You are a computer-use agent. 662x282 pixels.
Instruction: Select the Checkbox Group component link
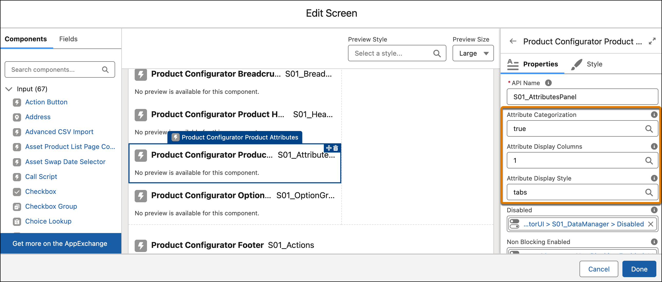click(x=51, y=206)
